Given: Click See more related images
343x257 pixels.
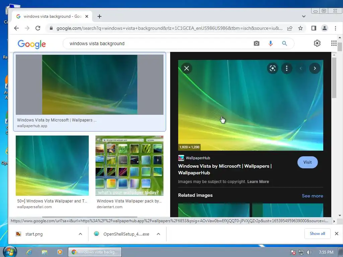Looking at the screenshot, I should pos(313,196).
